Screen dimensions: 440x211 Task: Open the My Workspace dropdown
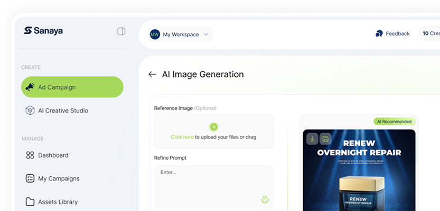(x=180, y=34)
